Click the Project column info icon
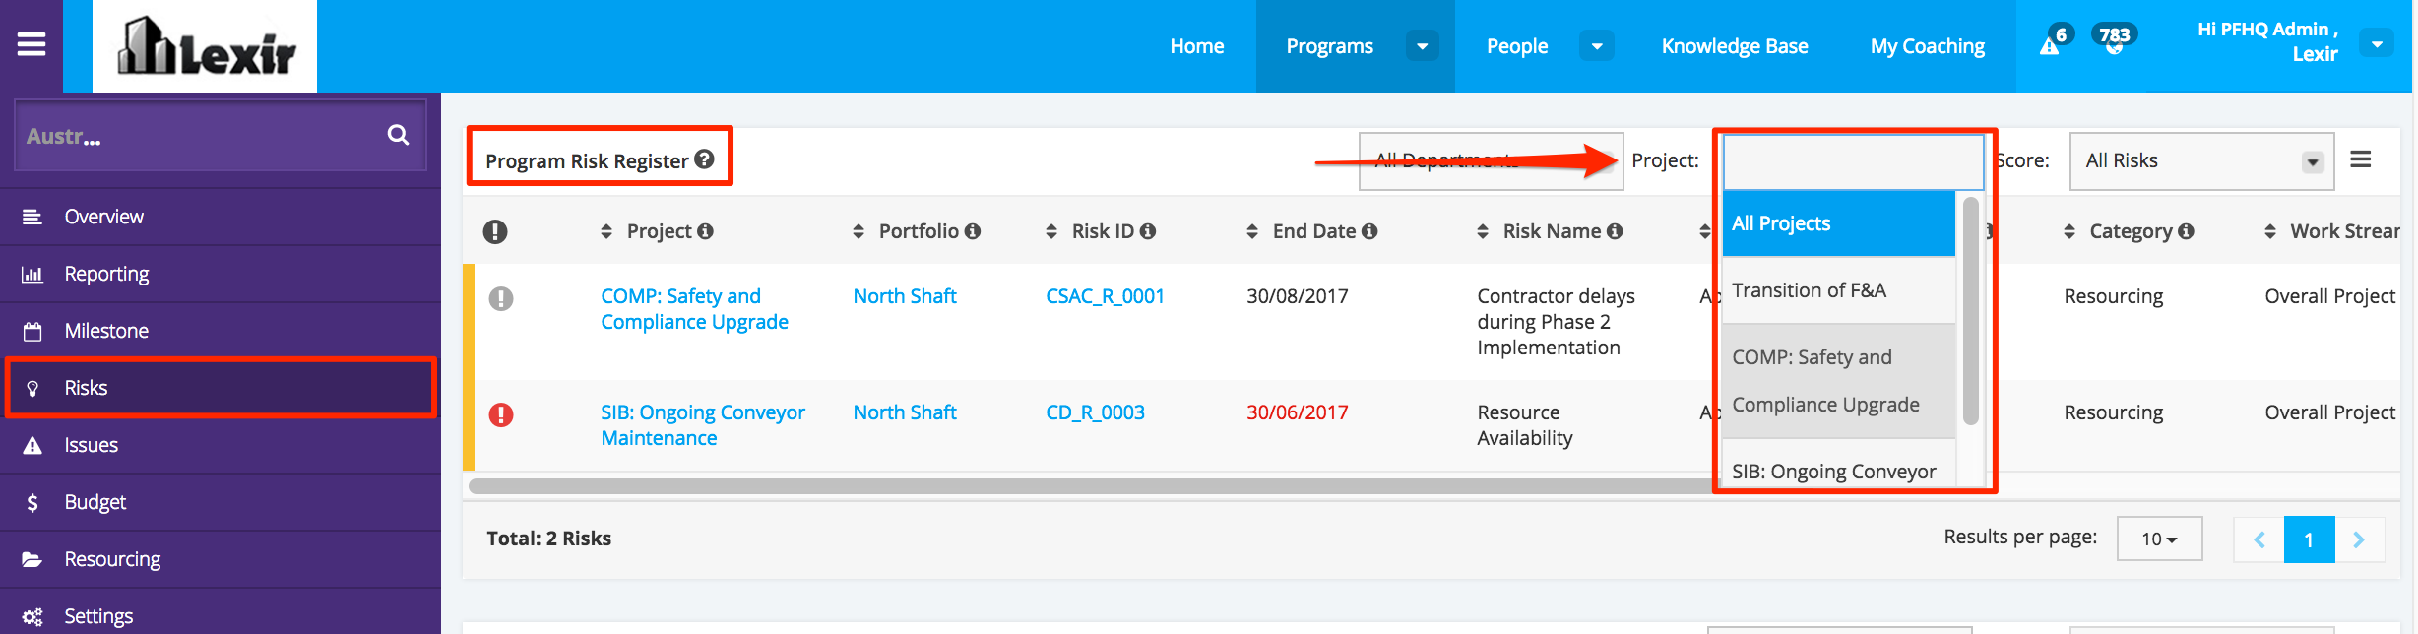The height and width of the screenshot is (634, 2418). 705,231
